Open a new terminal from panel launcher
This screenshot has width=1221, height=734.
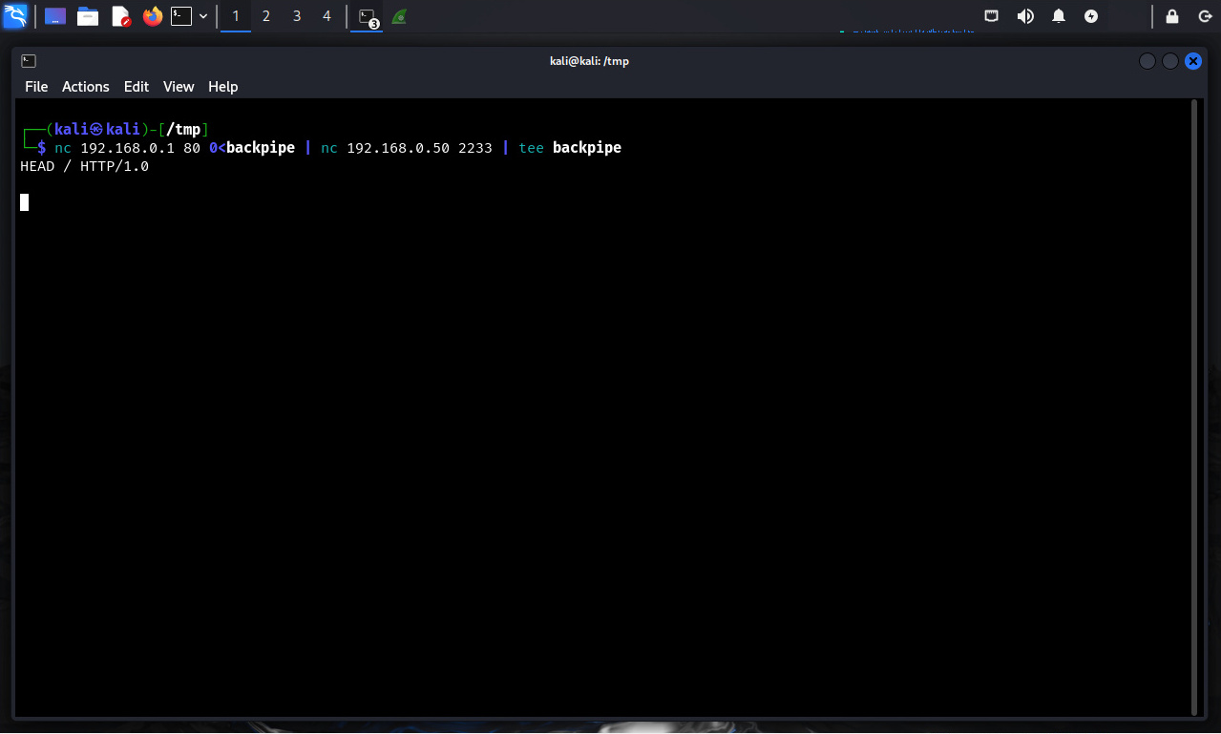coord(181,16)
